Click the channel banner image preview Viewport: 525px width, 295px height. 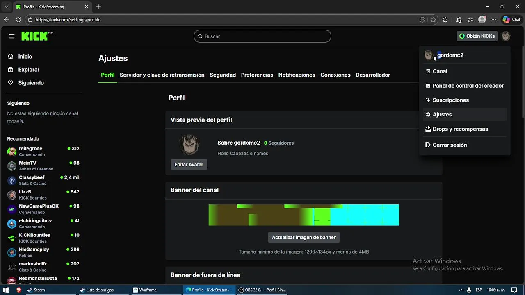click(304, 215)
